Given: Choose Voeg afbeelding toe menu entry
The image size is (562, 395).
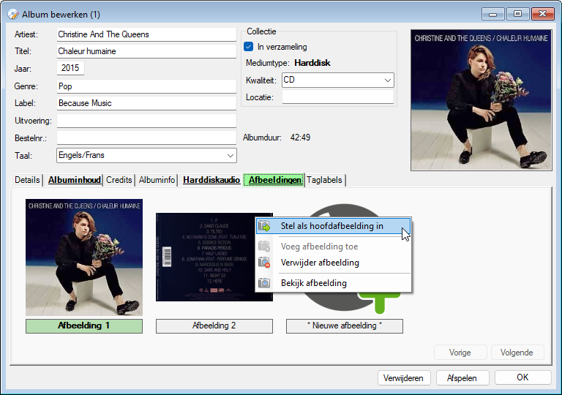Looking at the screenshot, I should click(334, 247).
